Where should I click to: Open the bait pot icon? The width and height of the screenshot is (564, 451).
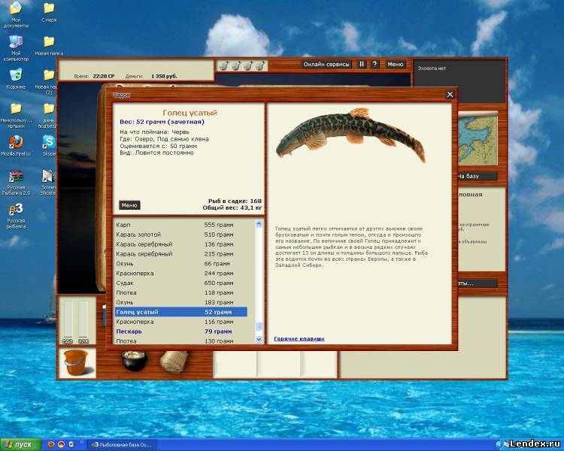(134, 361)
